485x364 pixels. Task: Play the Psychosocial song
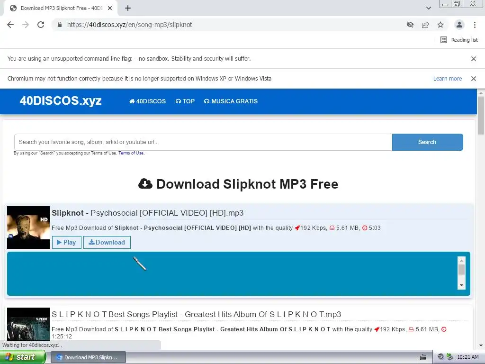click(66, 242)
